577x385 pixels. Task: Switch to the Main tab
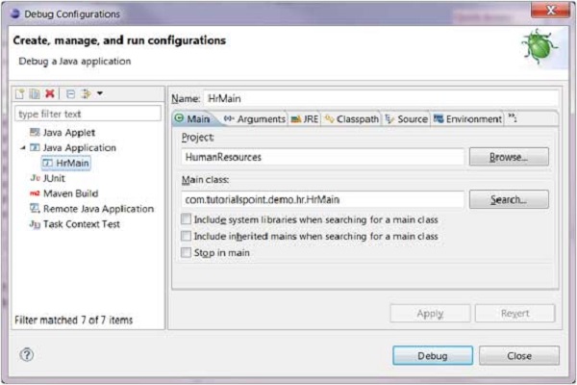[x=192, y=119]
